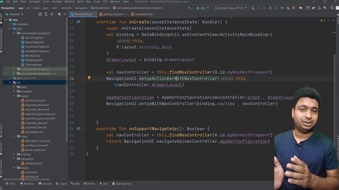This screenshot has height=190, width=339.
Task: Hide the Project panel with minus icon
Action: [x=65, y=14]
